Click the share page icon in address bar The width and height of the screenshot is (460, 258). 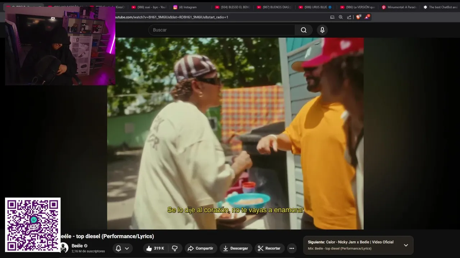(x=349, y=17)
